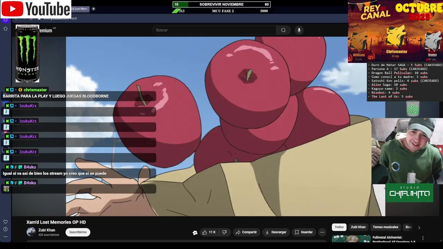Open a new browser tab with plus

click(x=93, y=9)
